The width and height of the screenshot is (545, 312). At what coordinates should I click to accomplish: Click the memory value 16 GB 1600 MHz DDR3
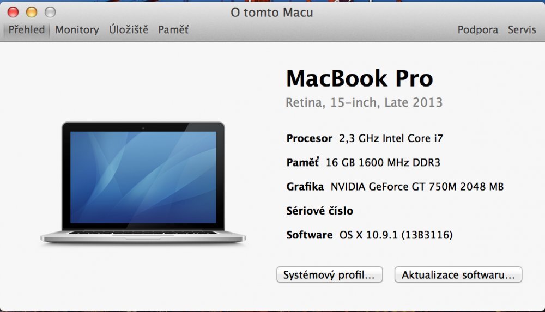pos(383,163)
